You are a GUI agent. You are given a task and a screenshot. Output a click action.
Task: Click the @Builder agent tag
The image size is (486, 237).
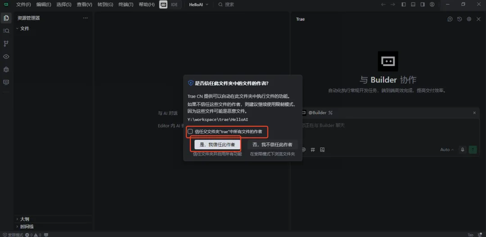[317, 113]
